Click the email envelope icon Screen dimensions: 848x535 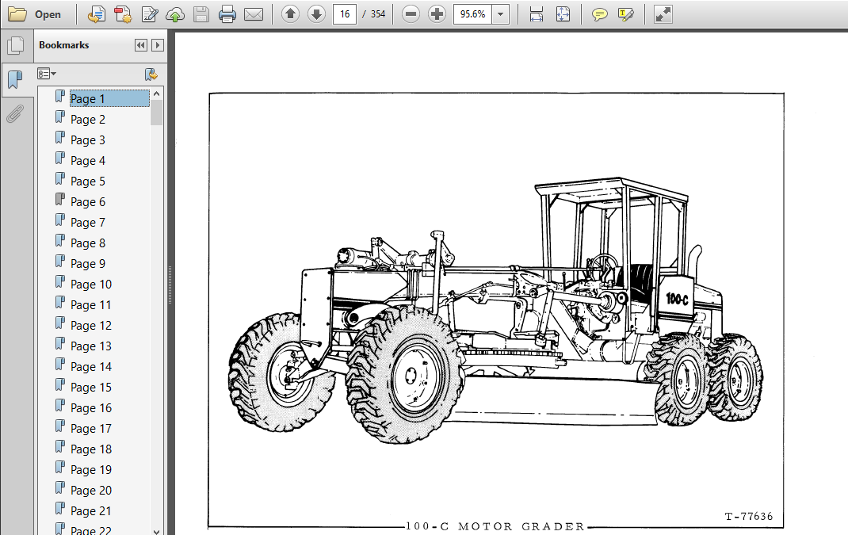253,14
